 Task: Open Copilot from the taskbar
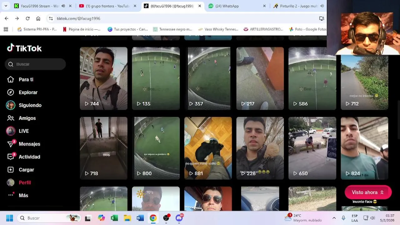tap(101, 218)
